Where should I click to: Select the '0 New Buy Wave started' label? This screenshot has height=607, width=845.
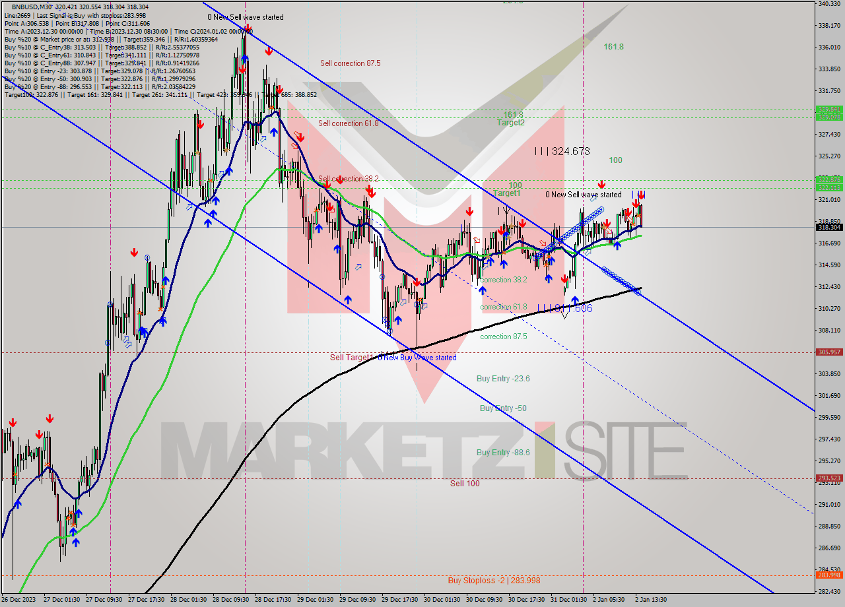[x=417, y=358]
